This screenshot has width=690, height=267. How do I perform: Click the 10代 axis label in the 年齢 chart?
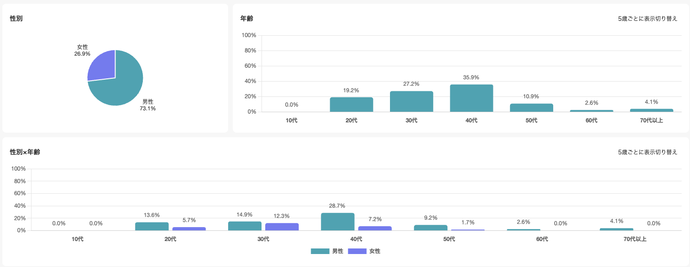coord(292,119)
